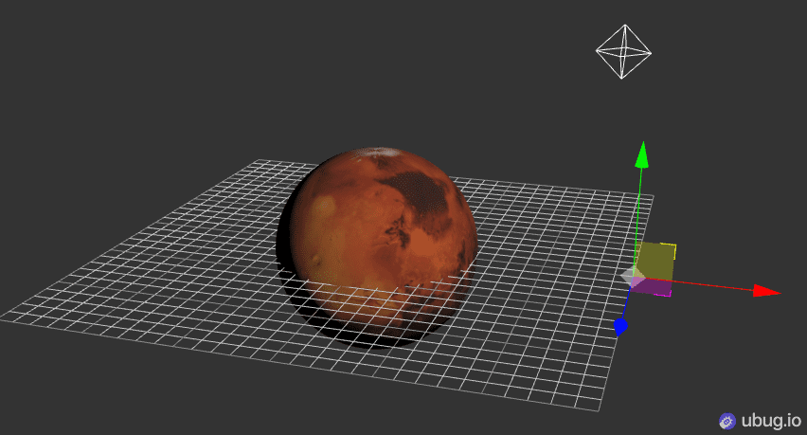Click the blue Z-axis line shaft
The image size is (807, 435).
[x=625, y=305]
